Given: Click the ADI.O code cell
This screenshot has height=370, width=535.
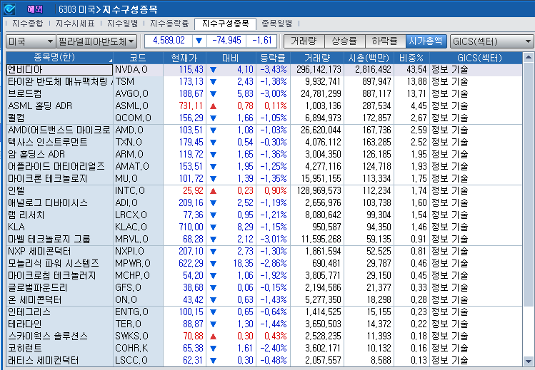Looking at the screenshot, I should 138,203.
